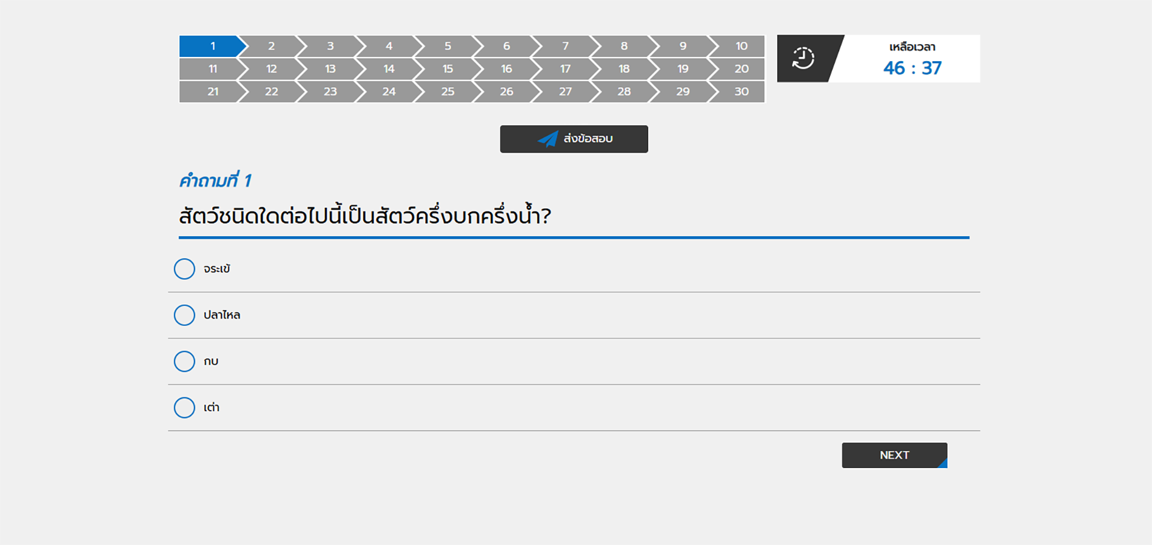Select radio button for ปลาไหล (eel)

click(184, 315)
